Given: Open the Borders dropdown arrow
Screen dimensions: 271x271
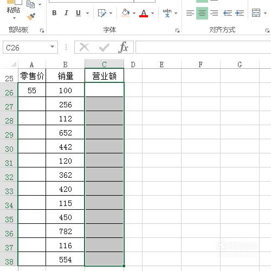Looking at the screenshot, I should [x=111, y=13].
